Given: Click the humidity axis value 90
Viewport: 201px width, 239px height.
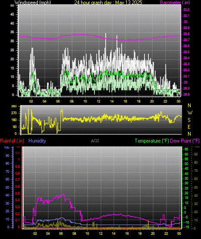Looking at the screenshot, I should tap(7, 155).
